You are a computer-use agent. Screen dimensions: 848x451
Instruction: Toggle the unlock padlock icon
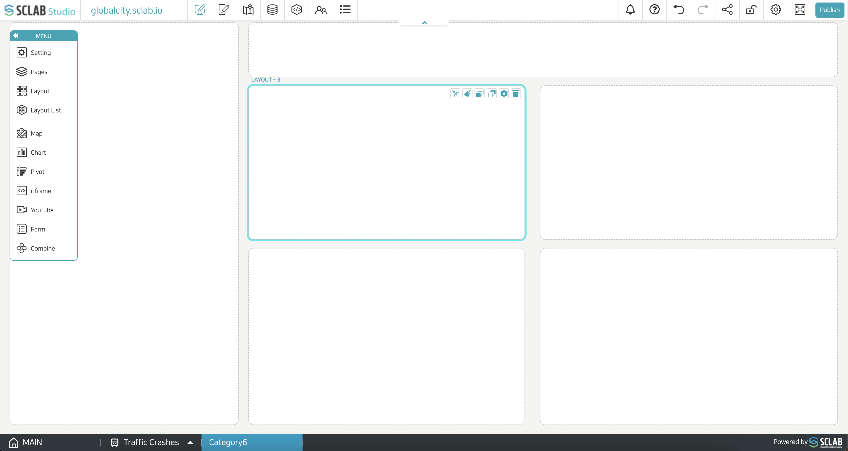[751, 10]
